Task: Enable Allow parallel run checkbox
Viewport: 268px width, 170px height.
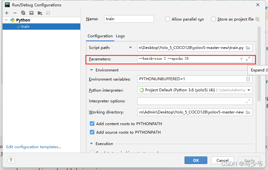Action: 168,19
